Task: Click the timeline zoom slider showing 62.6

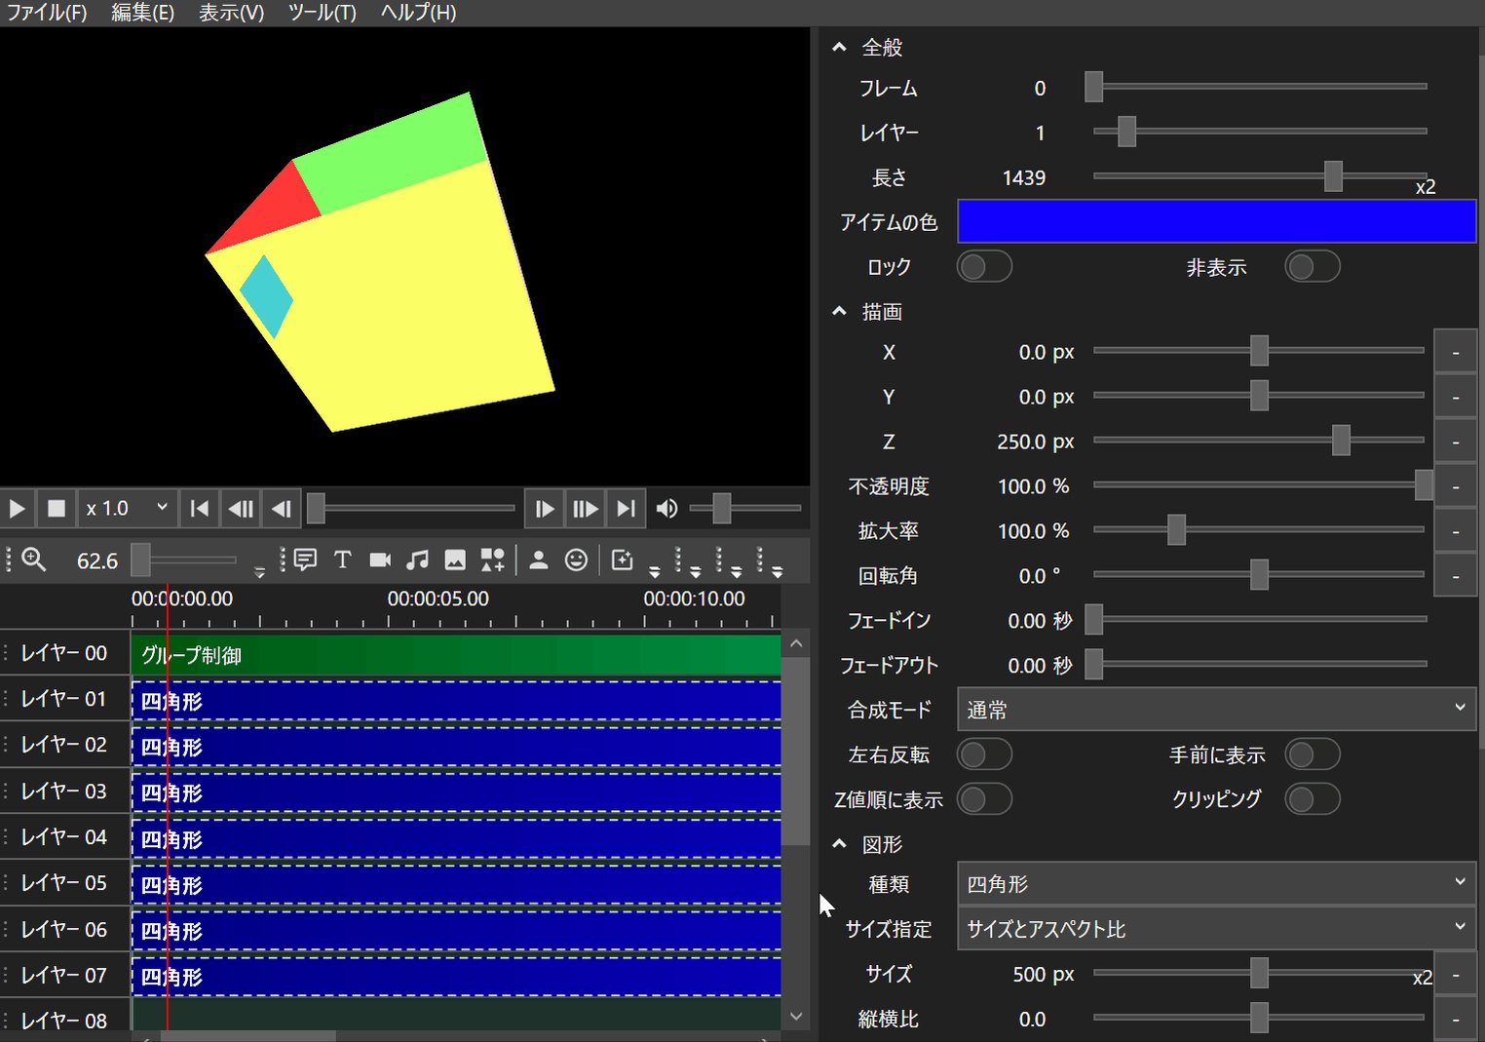Action: click(184, 560)
